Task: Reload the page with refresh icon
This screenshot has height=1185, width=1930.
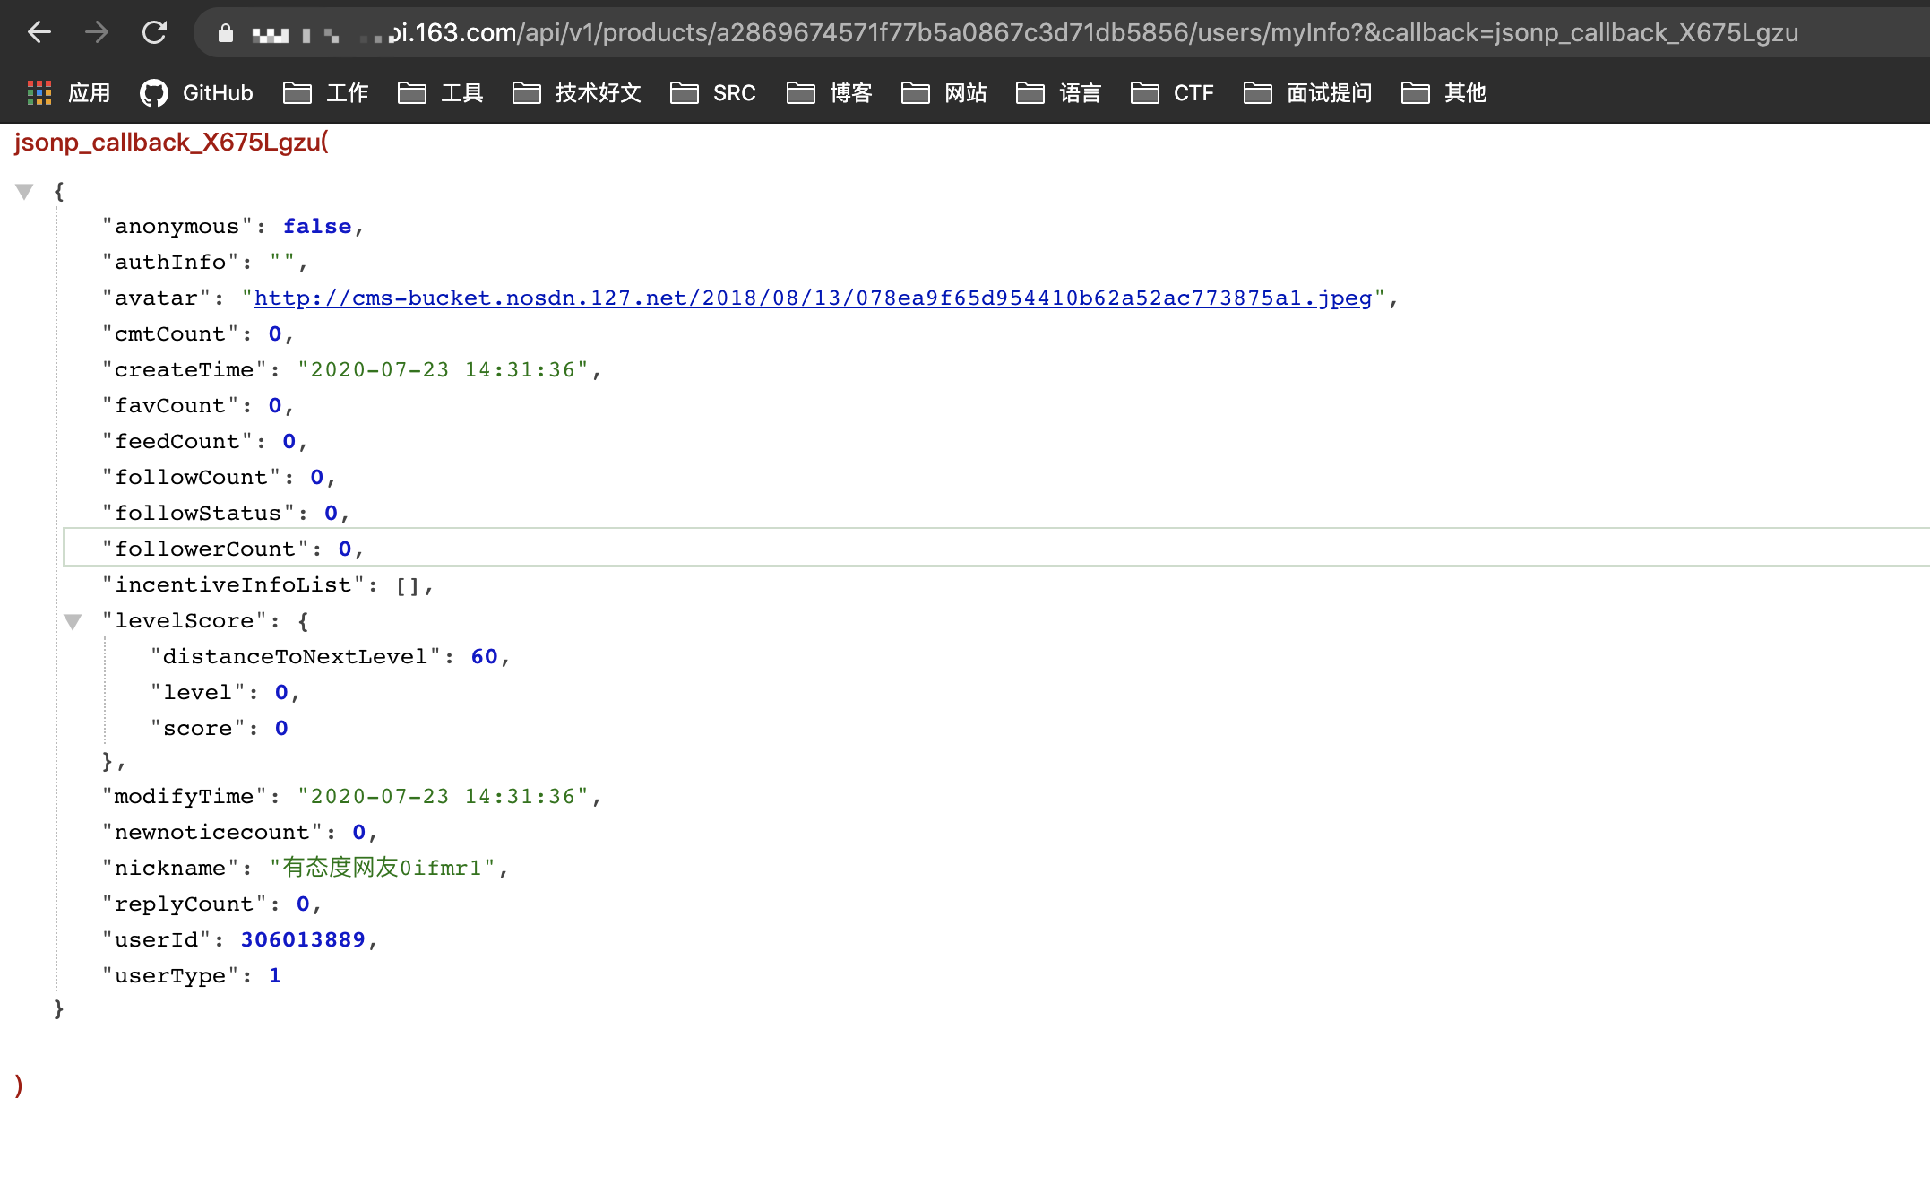Action: click(154, 33)
